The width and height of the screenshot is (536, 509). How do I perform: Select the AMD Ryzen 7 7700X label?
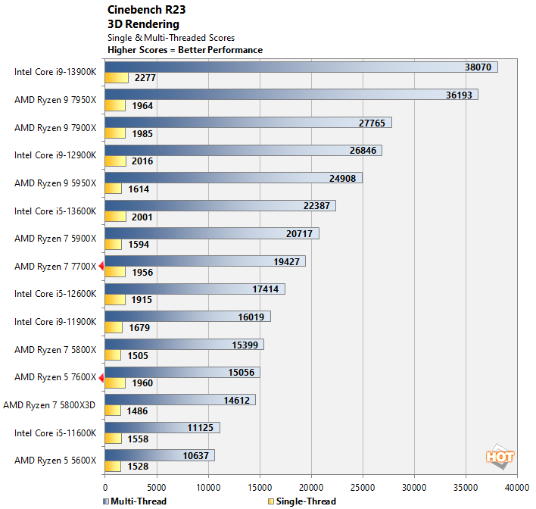(55, 267)
